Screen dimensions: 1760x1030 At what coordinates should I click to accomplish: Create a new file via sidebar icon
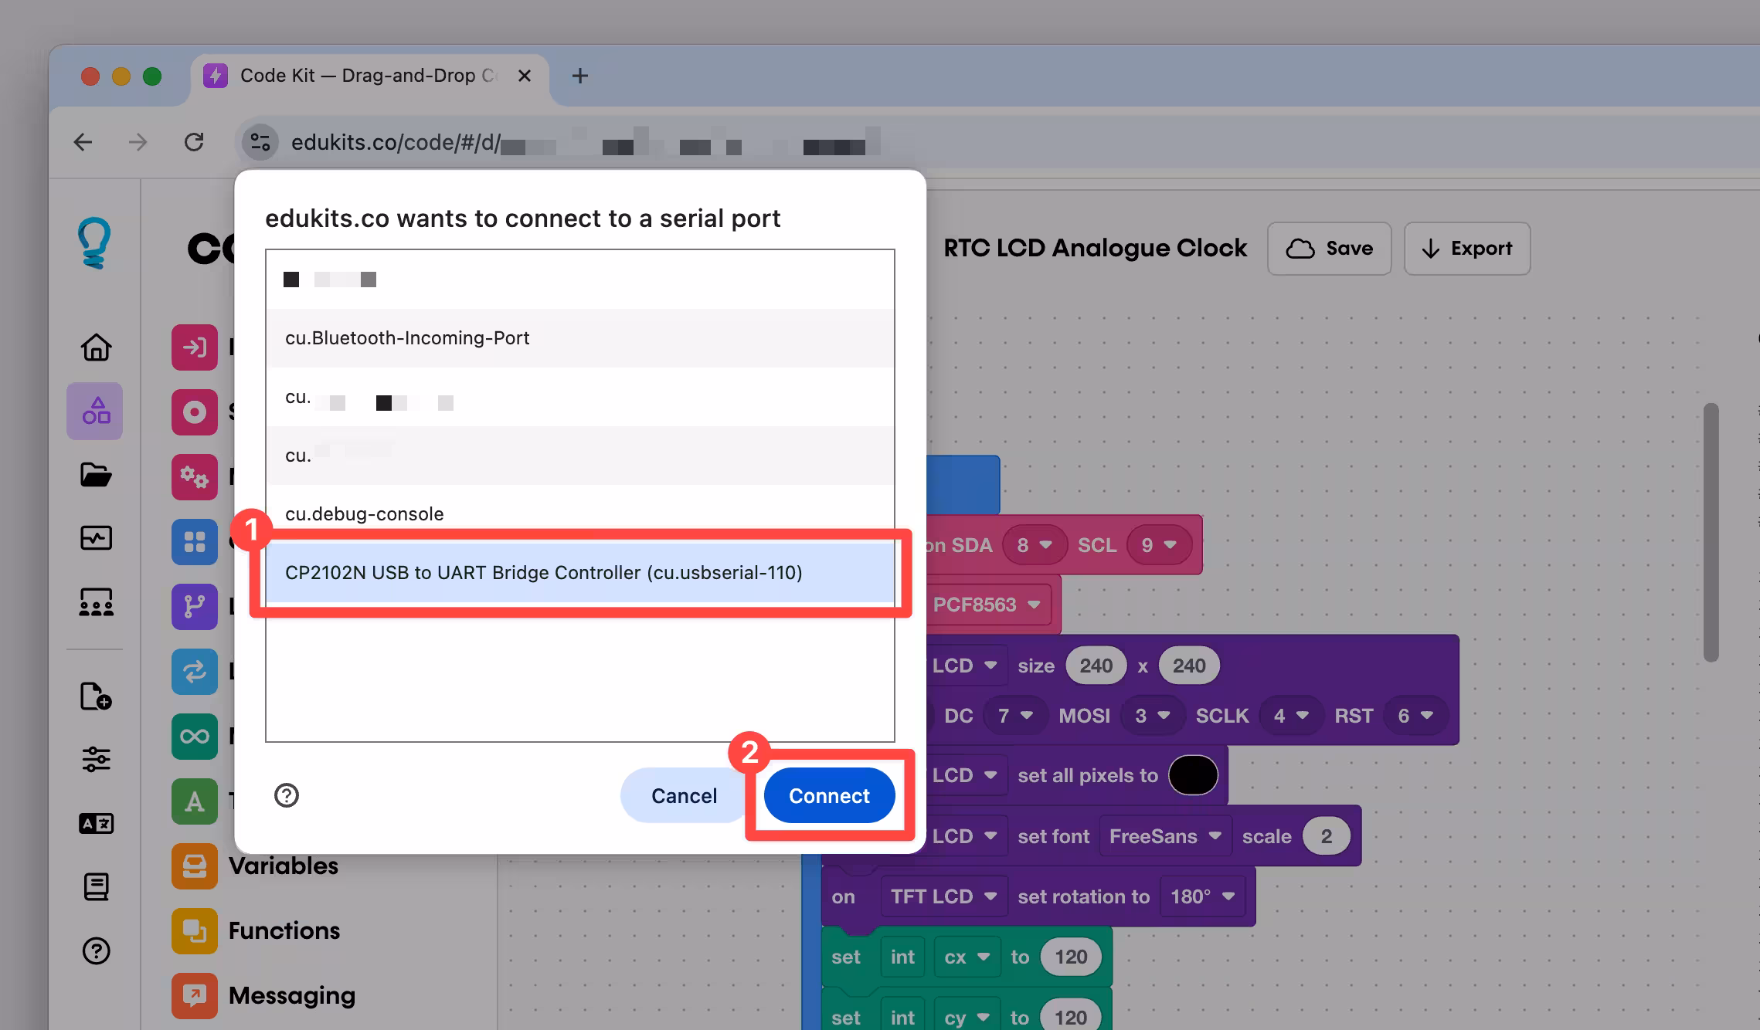[x=96, y=696]
